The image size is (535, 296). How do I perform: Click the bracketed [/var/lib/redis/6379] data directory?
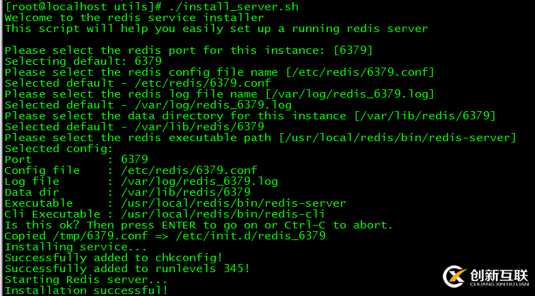click(424, 116)
